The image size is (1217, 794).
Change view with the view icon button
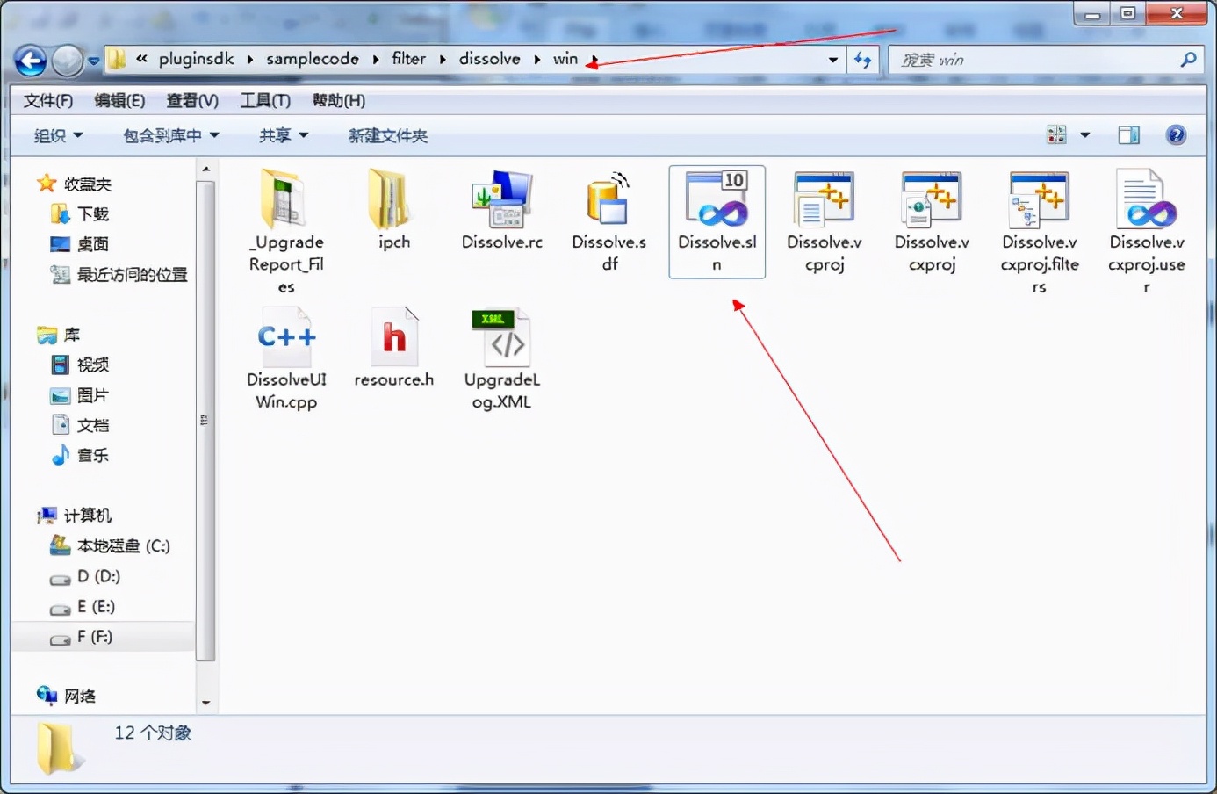pyautogui.click(x=1056, y=135)
